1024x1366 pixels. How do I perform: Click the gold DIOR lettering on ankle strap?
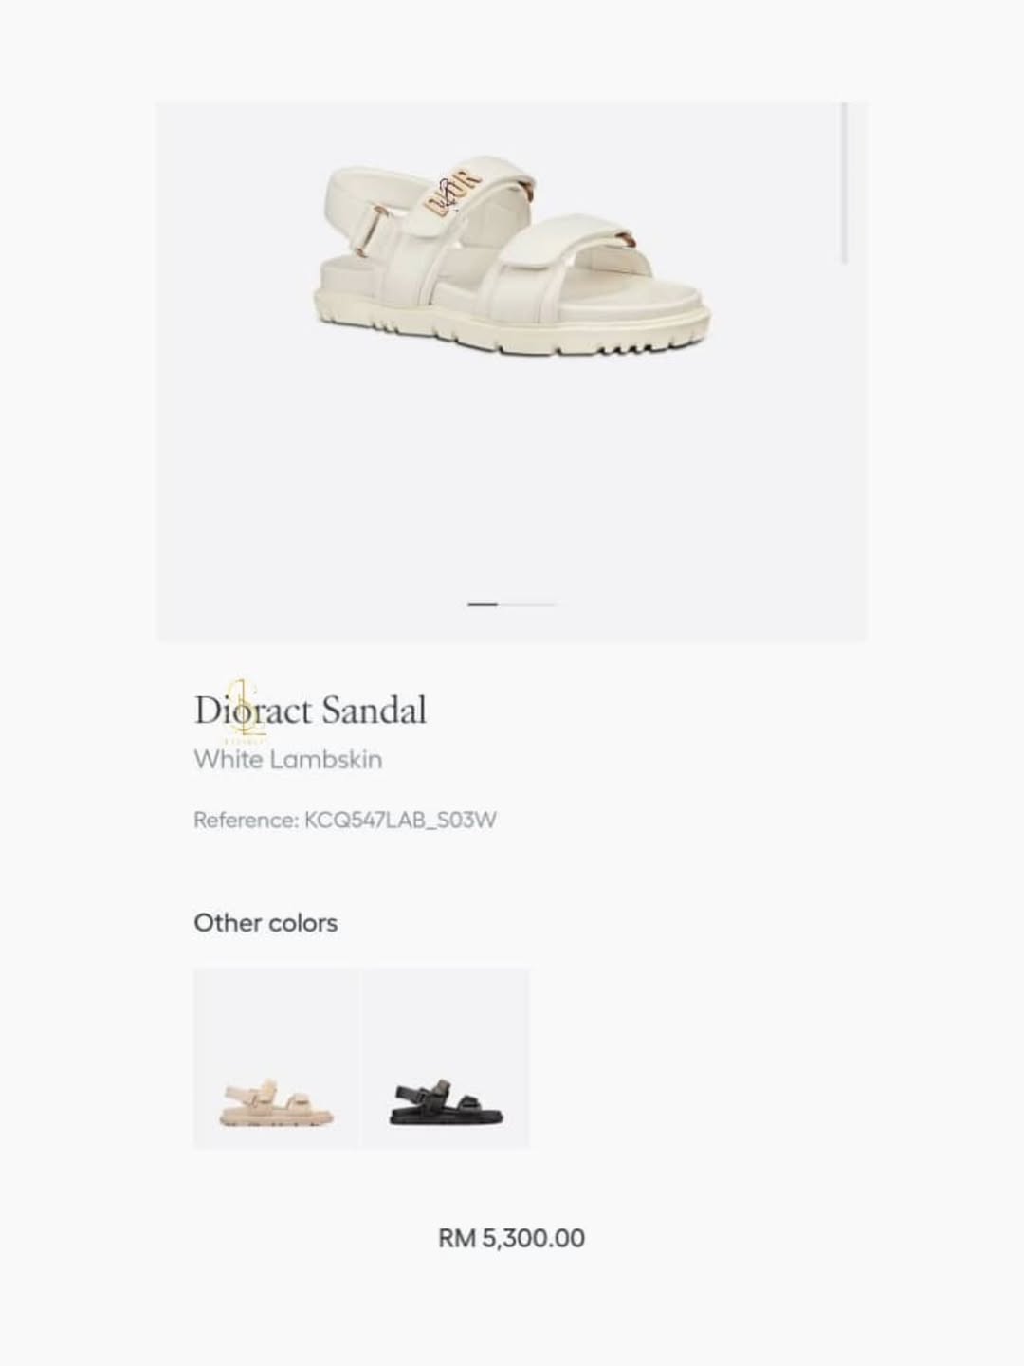point(453,192)
